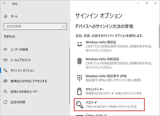Close the Settings window

tap(155, 3)
